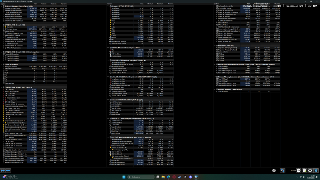Open the Windows Start menu

pos(124,177)
